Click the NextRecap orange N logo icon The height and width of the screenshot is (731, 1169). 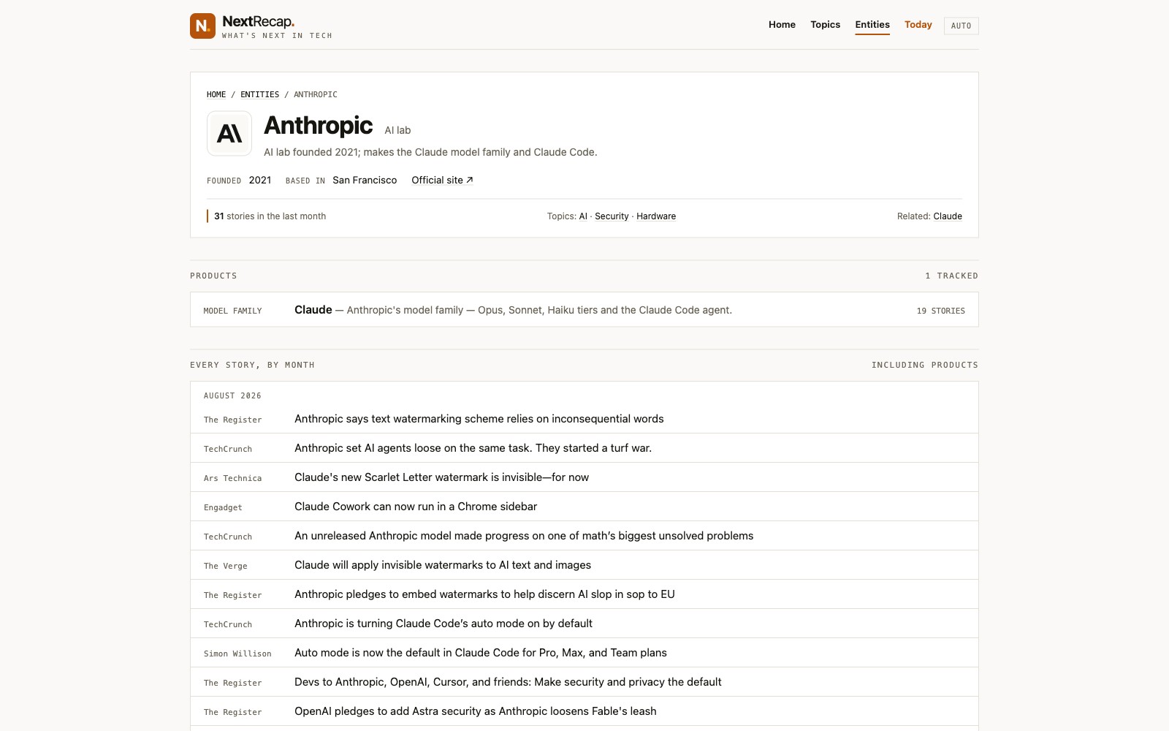(x=202, y=26)
